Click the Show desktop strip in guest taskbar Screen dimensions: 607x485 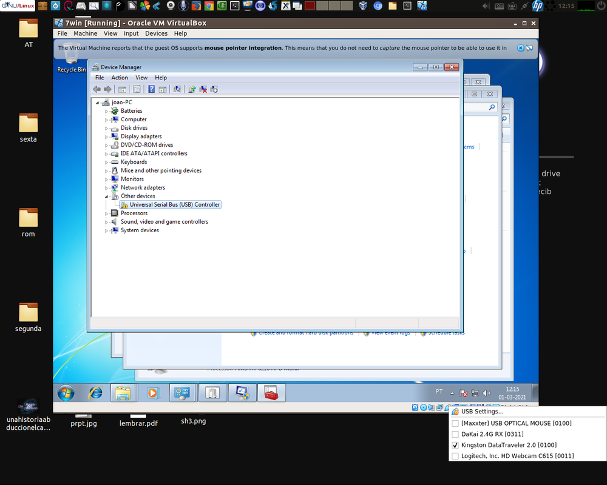pyautogui.click(x=535, y=393)
